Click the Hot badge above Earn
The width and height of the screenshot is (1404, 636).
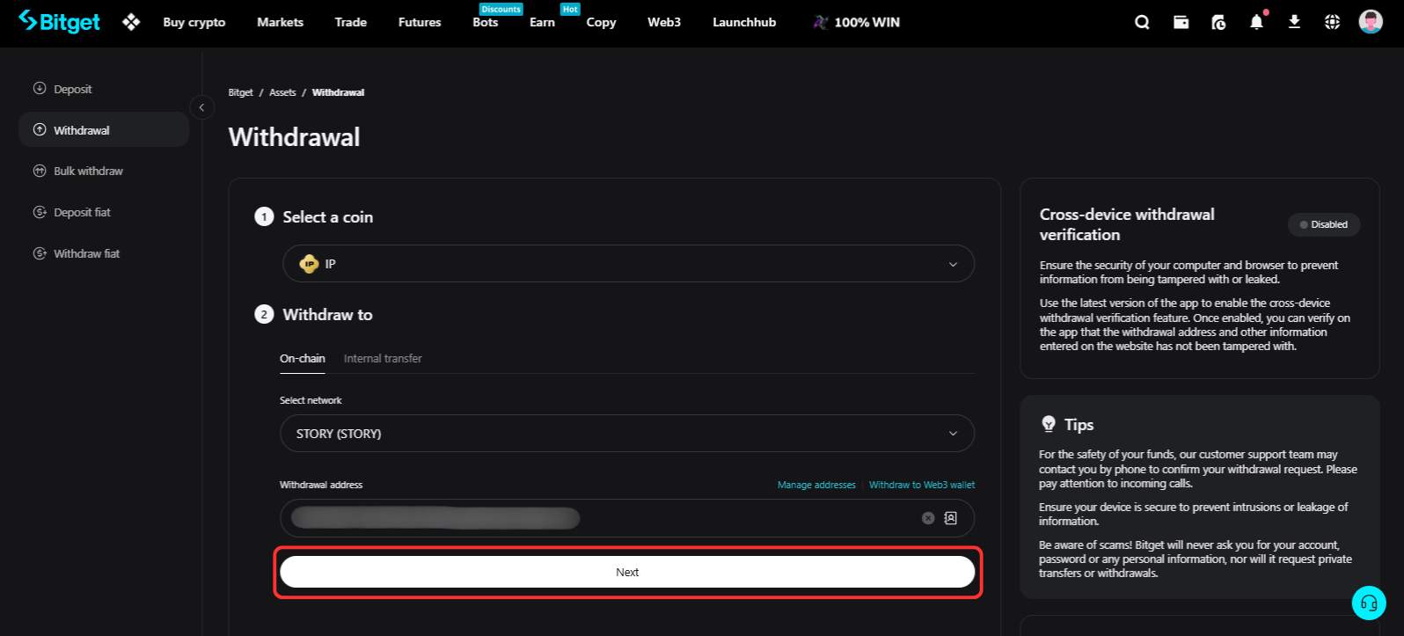[570, 9]
